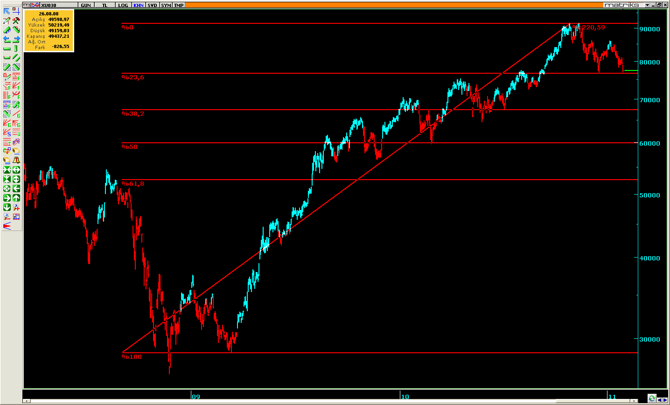Open the TL currency selector

105,5
